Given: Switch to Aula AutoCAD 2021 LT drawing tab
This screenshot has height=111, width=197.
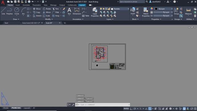Looking at the screenshot, I should click(x=31, y=23).
